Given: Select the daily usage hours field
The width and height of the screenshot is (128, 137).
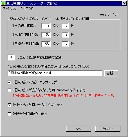Looking at the screenshot, I should point(46,26).
